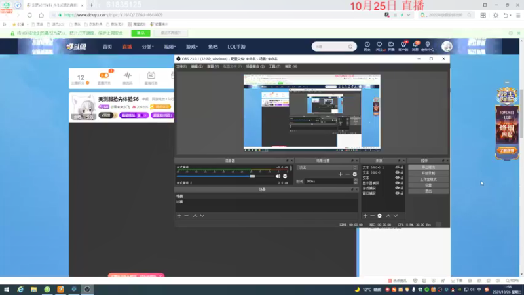Open the mixer audio gear settings in OBS
This screenshot has height=295, width=524.
(285, 176)
